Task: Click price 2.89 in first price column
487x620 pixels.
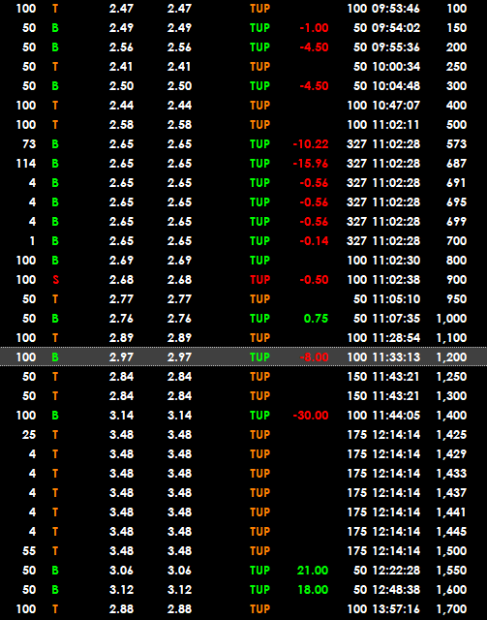Action: 121,338
